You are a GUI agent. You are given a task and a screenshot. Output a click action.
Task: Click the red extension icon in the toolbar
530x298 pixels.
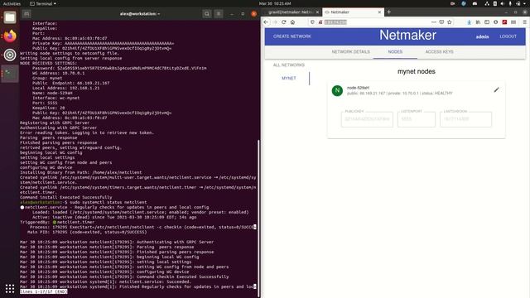(504, 22)
